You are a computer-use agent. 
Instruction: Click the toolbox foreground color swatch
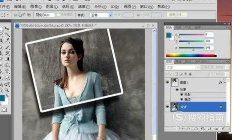point(2,98)
